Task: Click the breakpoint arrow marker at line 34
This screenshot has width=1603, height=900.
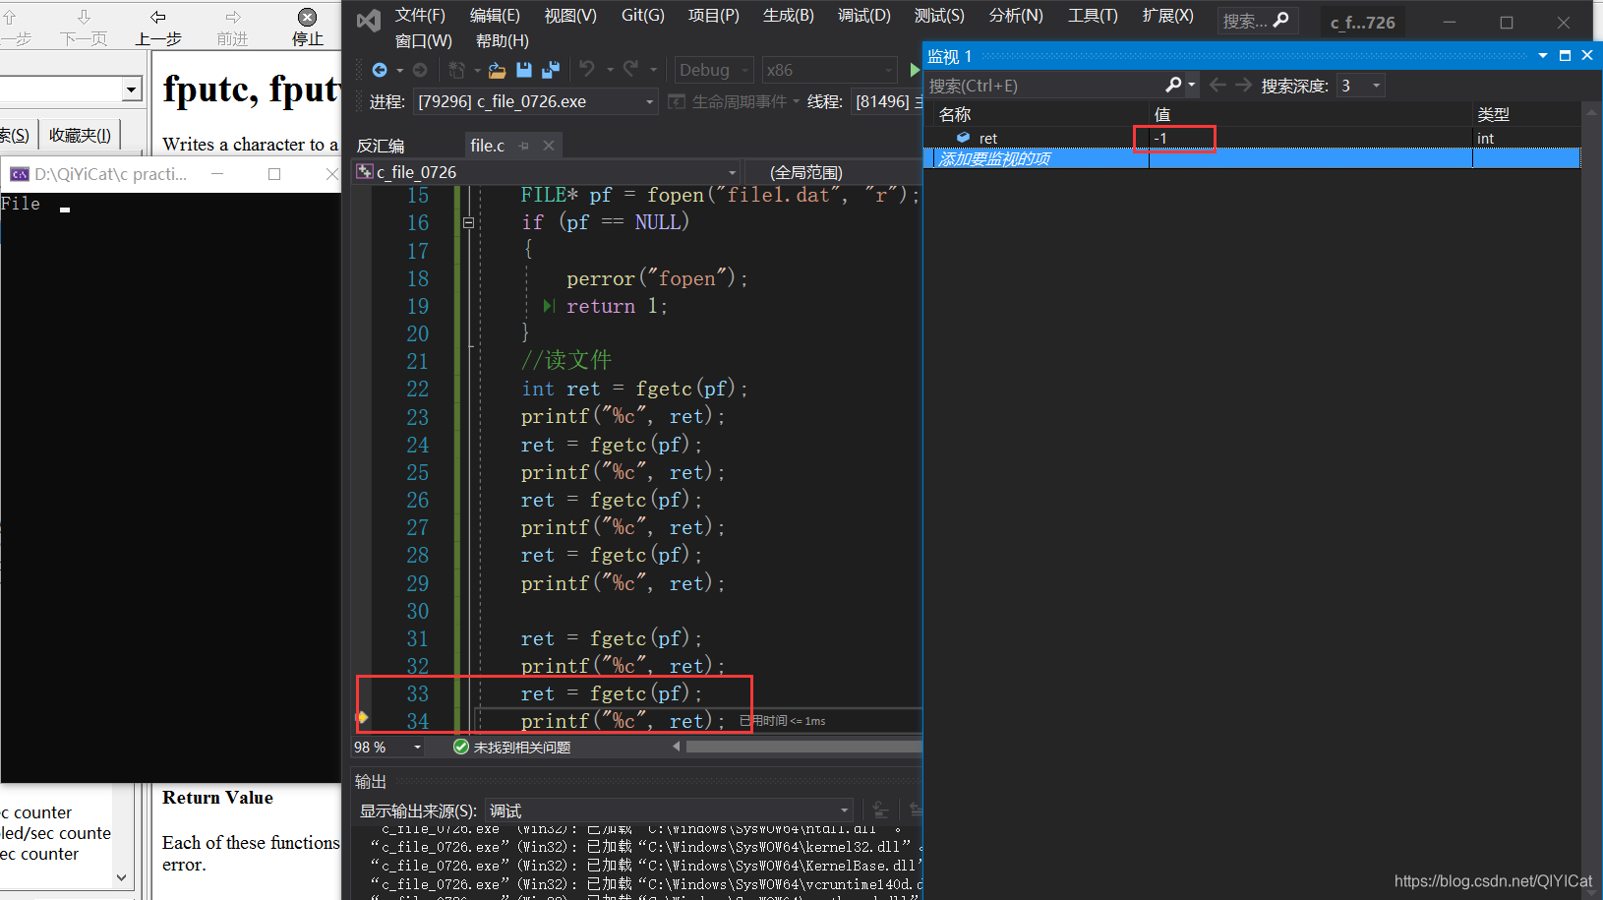Action: coord(362,717)
